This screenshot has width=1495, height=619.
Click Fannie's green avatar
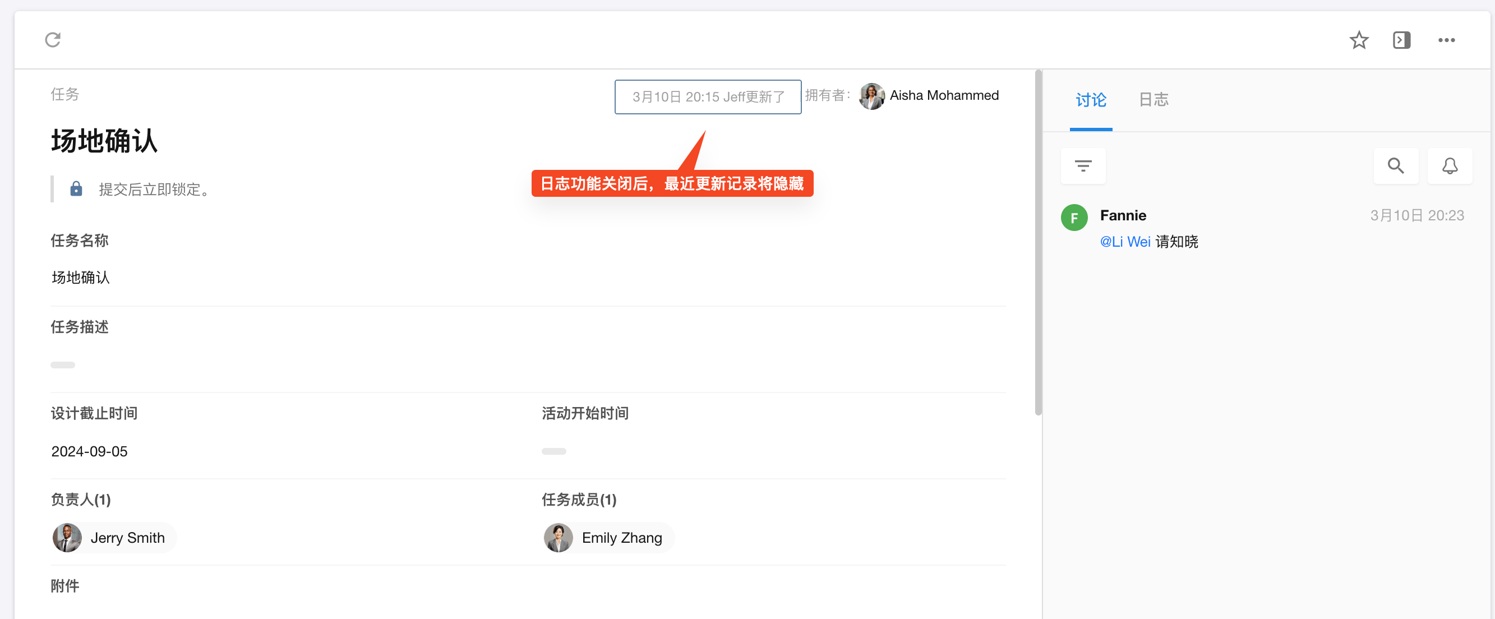pos(1074,218)
